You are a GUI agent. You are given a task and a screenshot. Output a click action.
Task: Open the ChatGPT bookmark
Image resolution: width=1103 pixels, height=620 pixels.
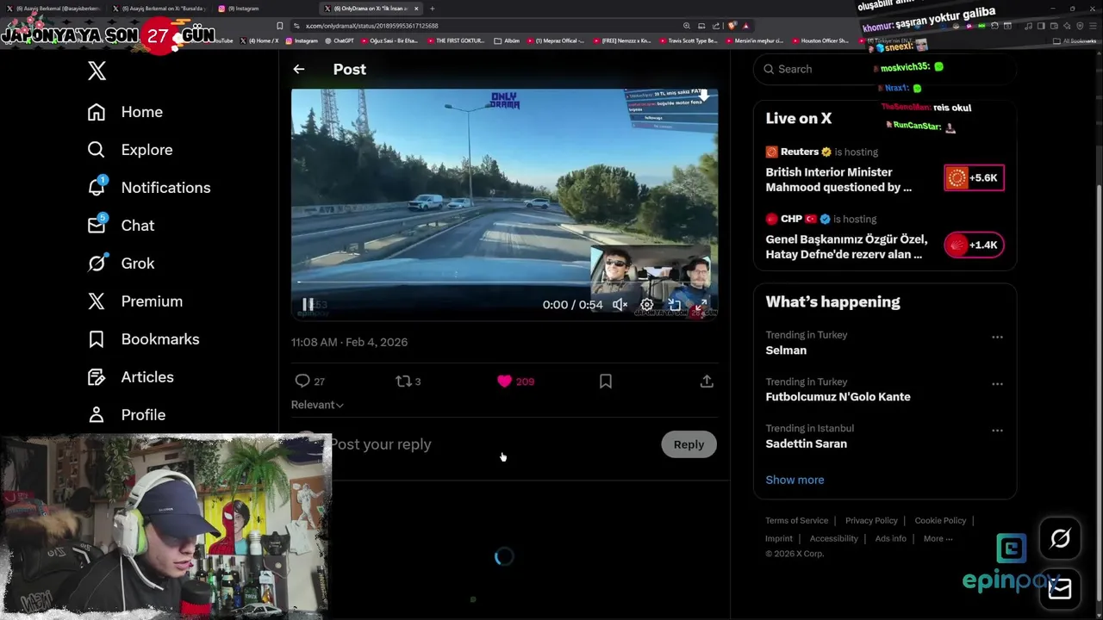tap(339, 40)
